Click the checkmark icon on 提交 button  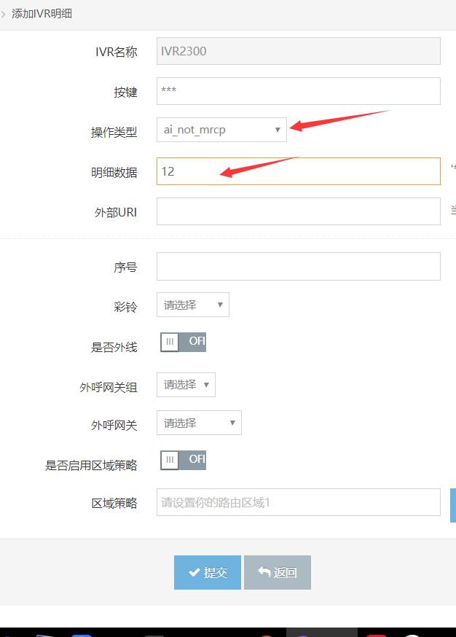click(x=194, y=573)
